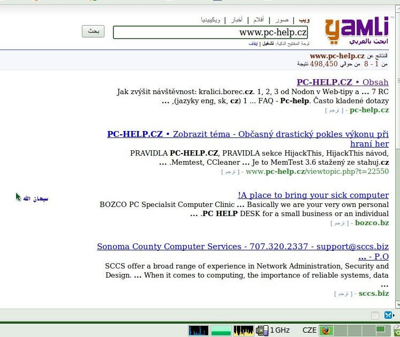Click the Firefox icon in the workspace switcher
The width and height of the screenshot is (400, 337).
click(326, 330)
